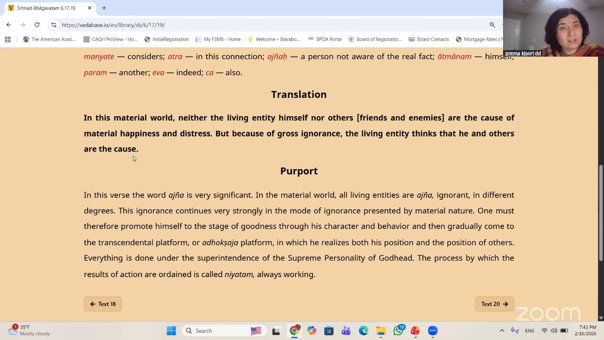The height and width of the screenshot is (340, 604).
Task: Open the red PDF app taskbar icon
Action: point(415,331)
